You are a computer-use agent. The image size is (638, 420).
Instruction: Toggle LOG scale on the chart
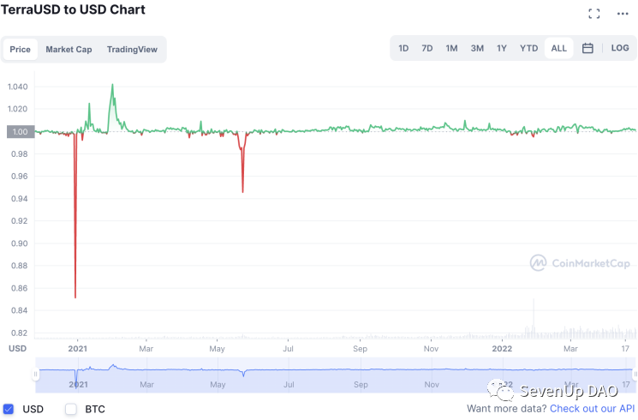point(620,48)
